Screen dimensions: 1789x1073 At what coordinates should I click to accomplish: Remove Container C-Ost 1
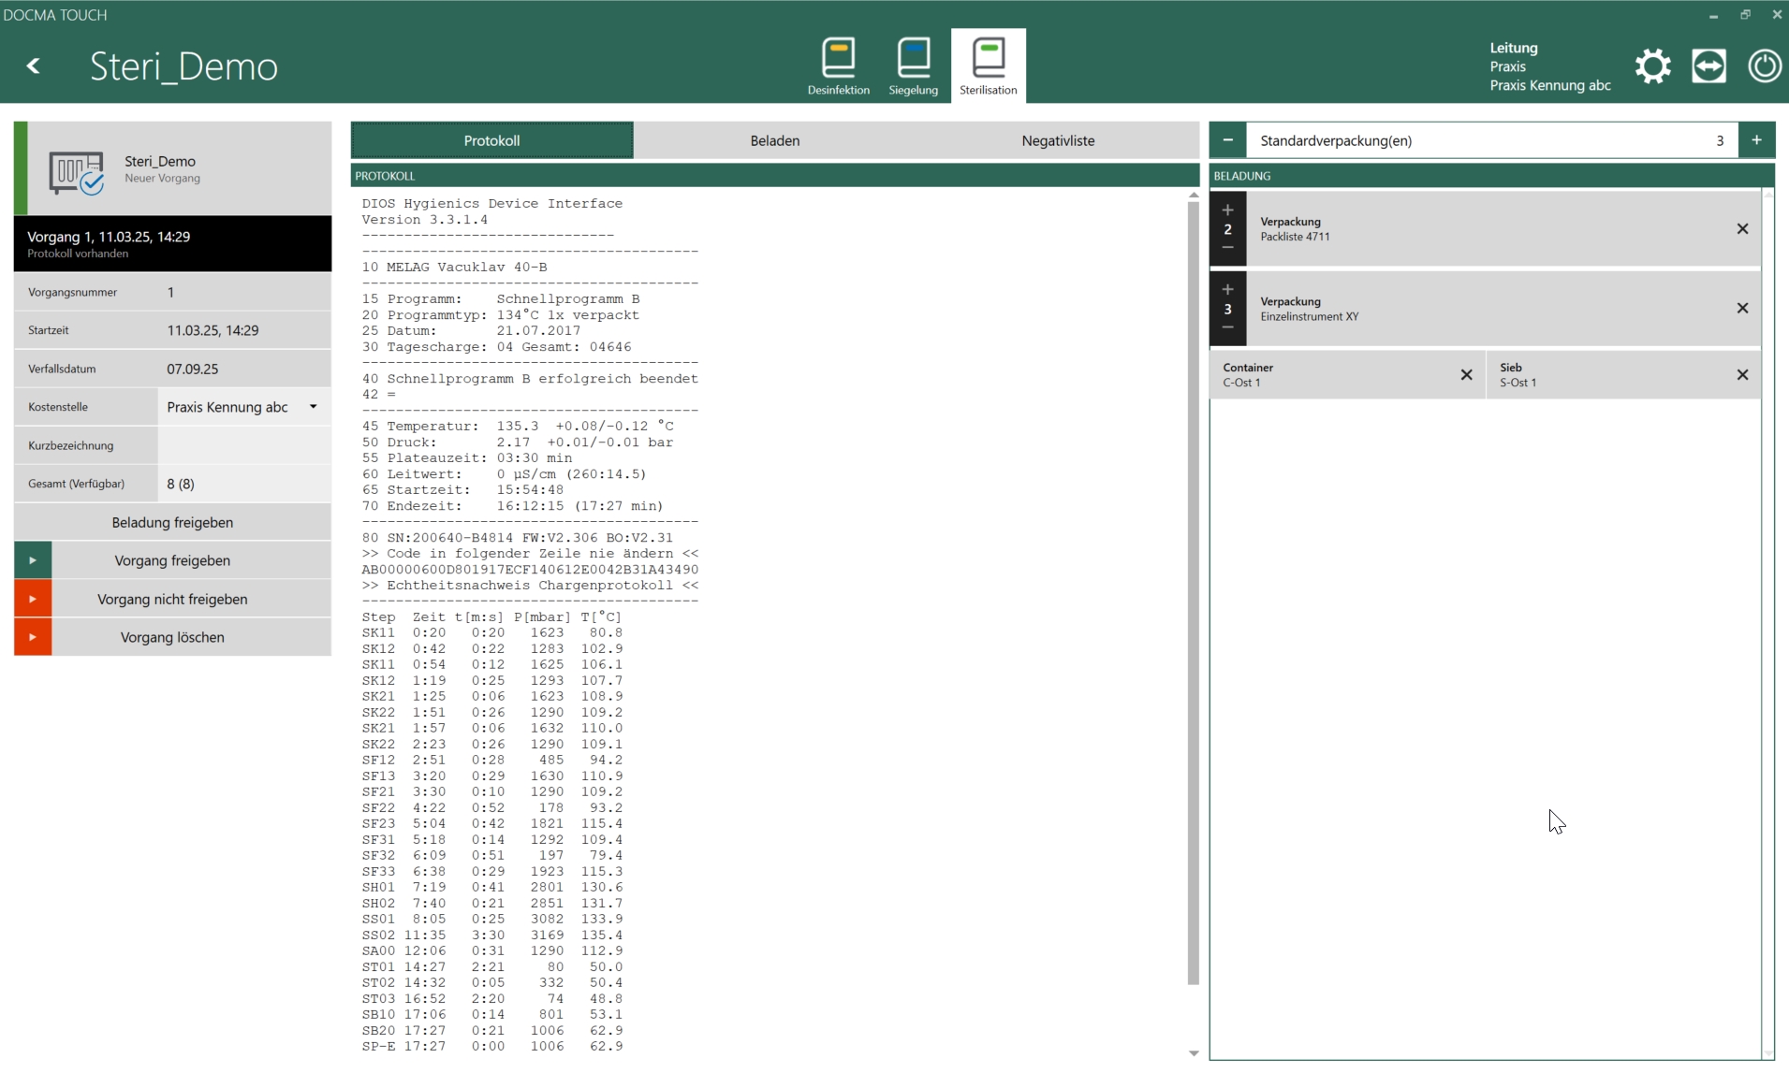[1466, 374]
